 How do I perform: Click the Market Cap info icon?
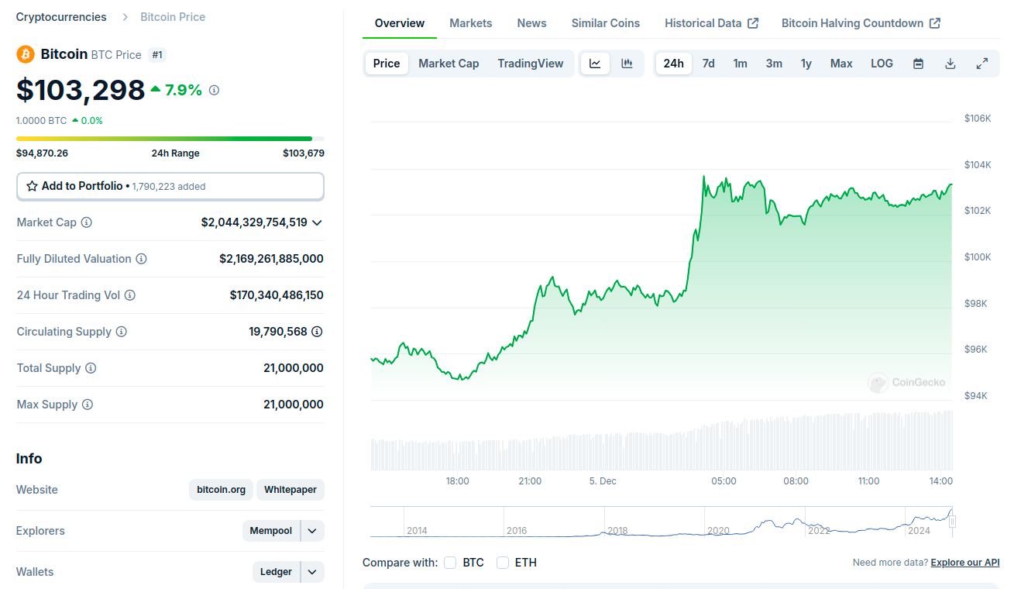point(87,222)
